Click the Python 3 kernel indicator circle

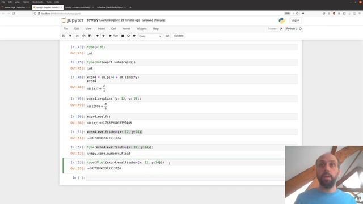coord(300,29)
